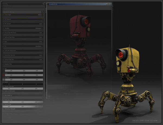
Task: Open settings icon beside Refract Tint
Action: (x=3, y=104)
